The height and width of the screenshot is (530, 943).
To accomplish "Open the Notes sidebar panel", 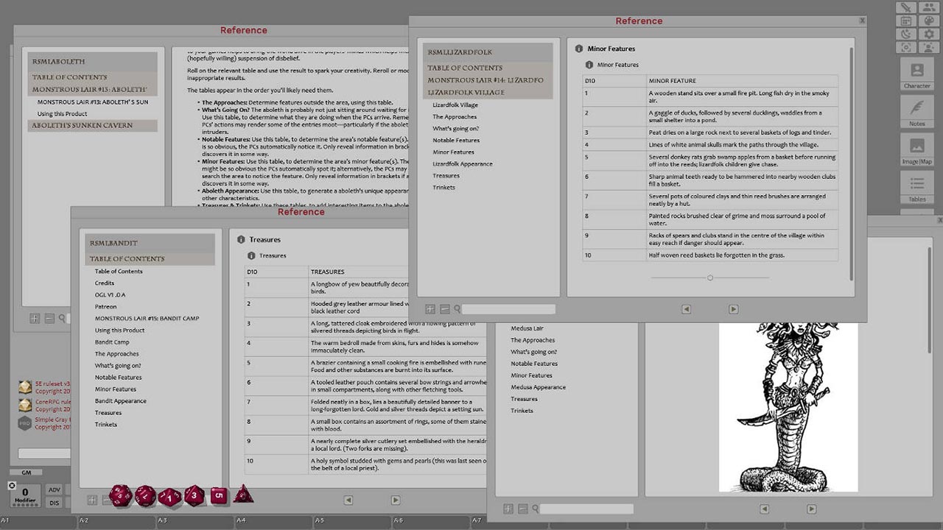I will coord(916,113).
